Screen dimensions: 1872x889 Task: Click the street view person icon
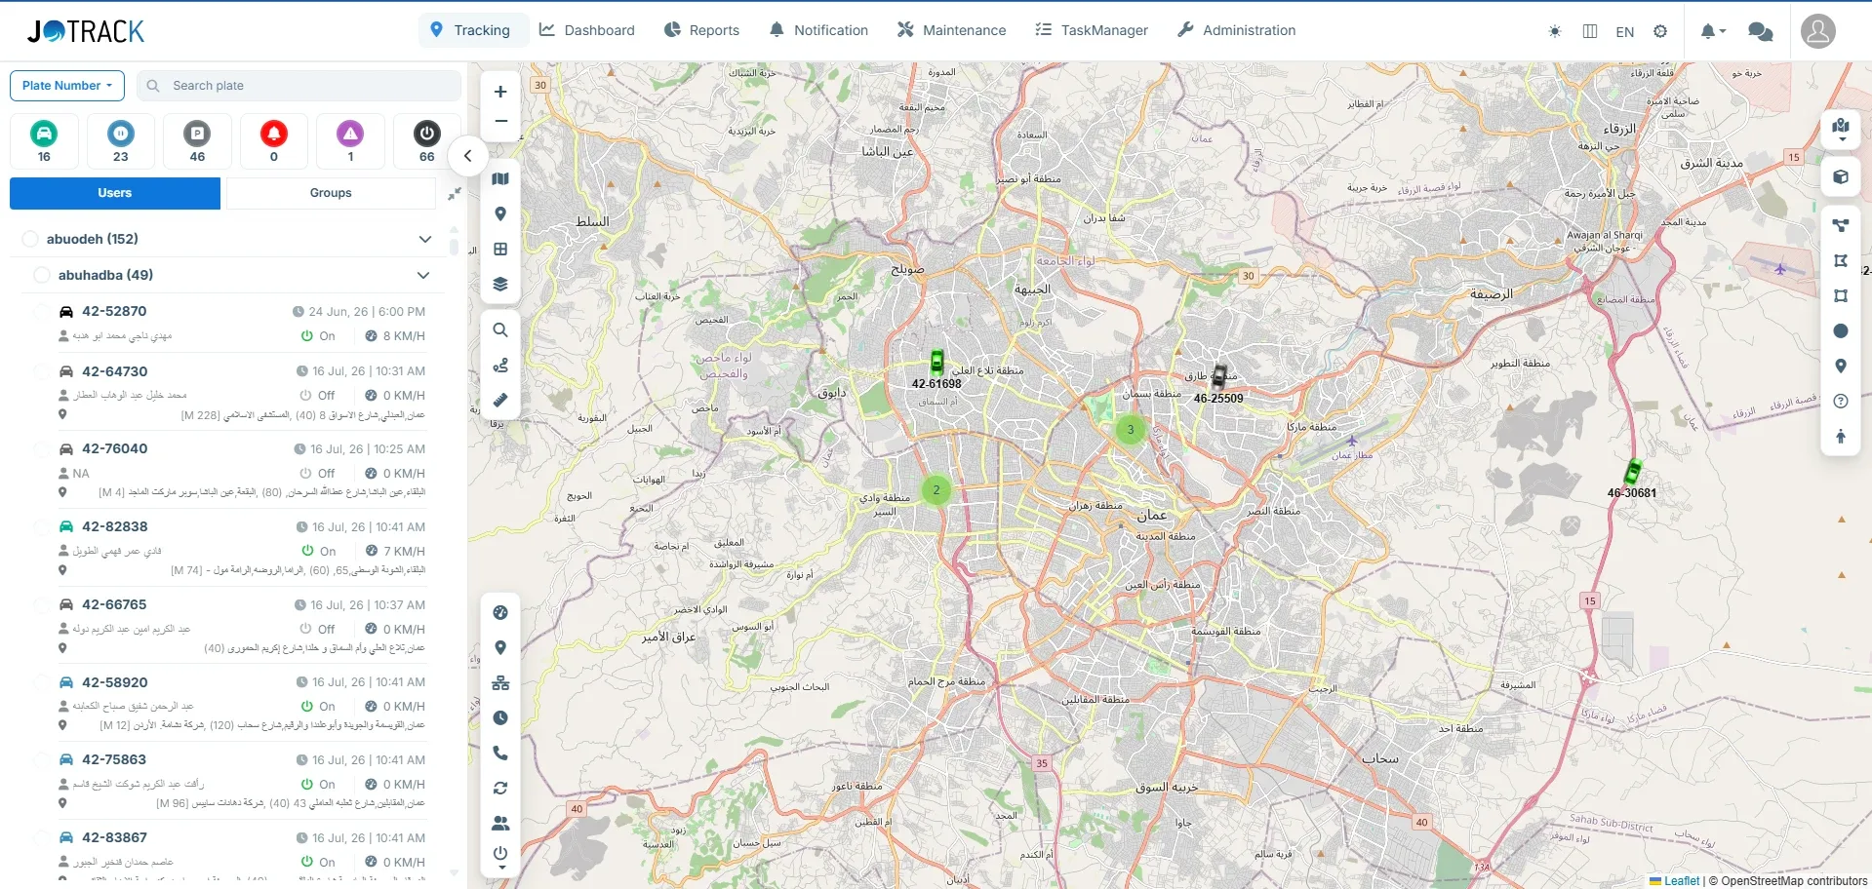pyautogui.click(x=1841, y=437)
